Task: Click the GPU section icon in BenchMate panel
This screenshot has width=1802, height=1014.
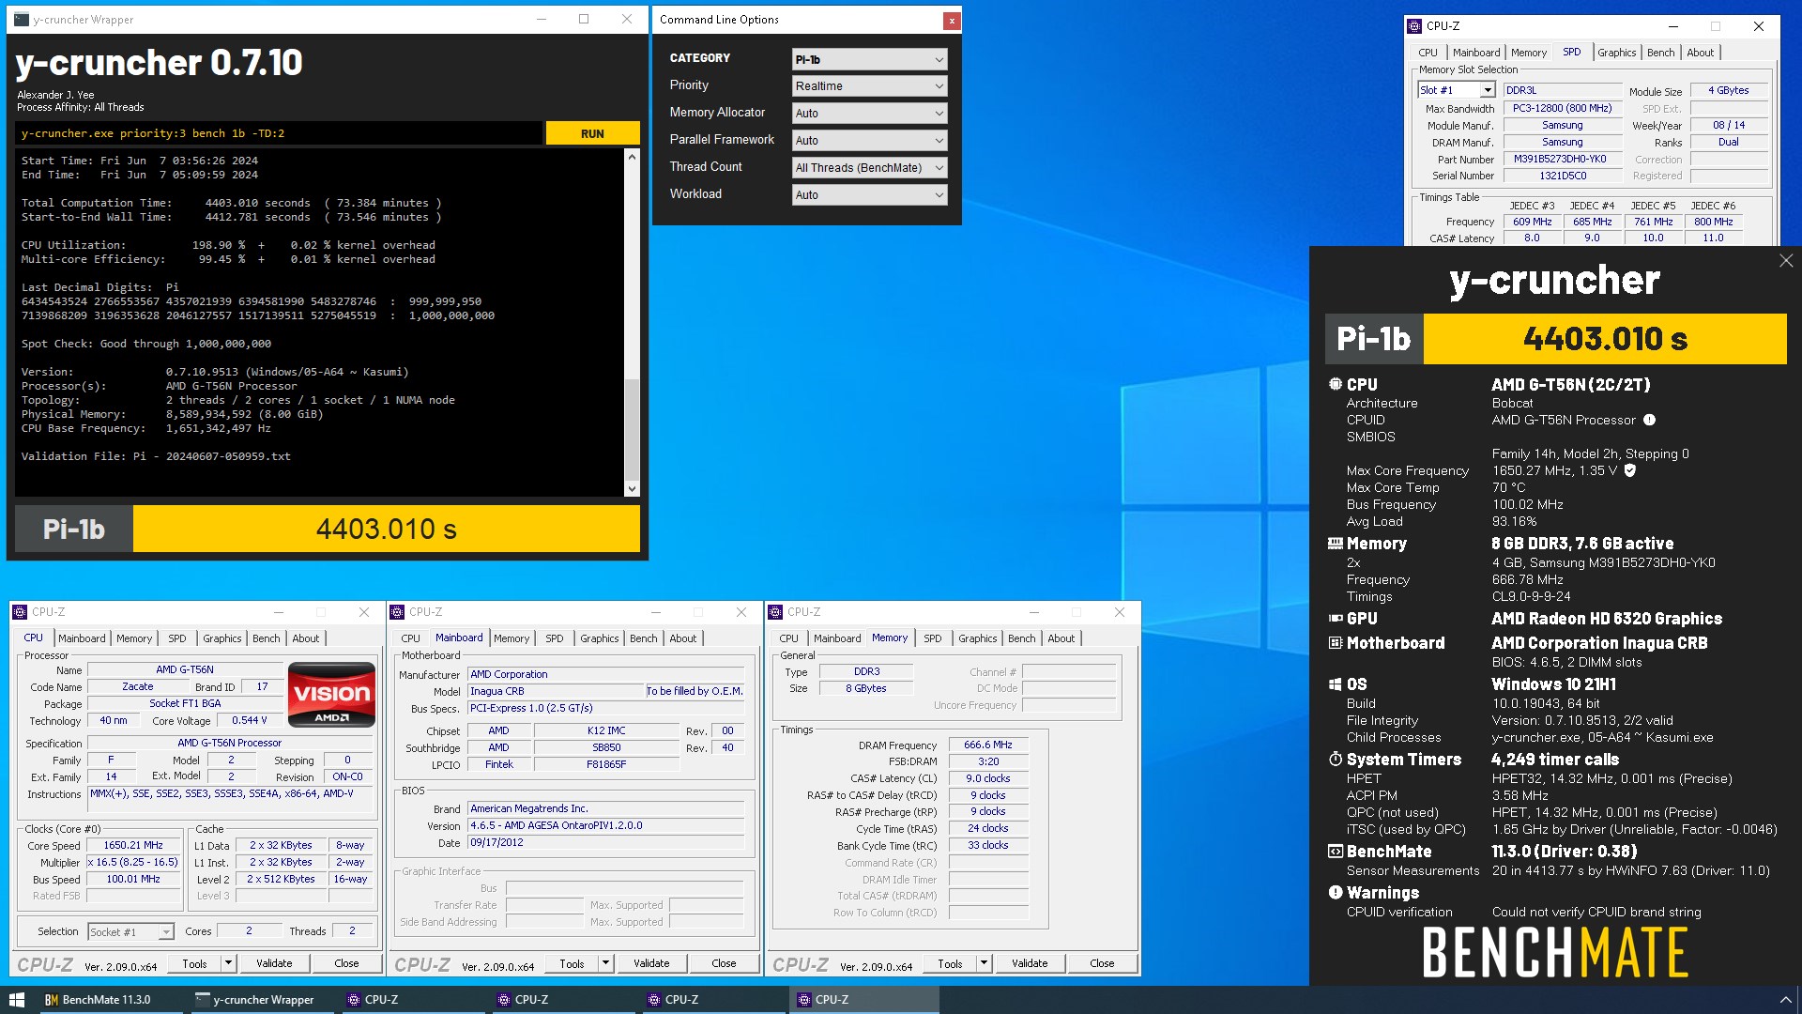Action: click(x=1336, y=619)
